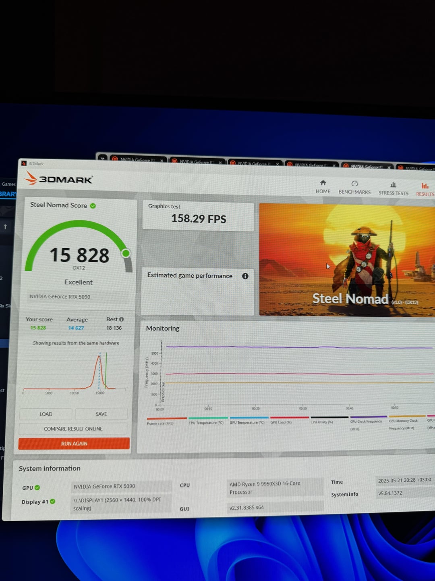The width and height of the screenshot is (435, 581).
Task: Select the RESULTS section
Action: tap(425, 190)
